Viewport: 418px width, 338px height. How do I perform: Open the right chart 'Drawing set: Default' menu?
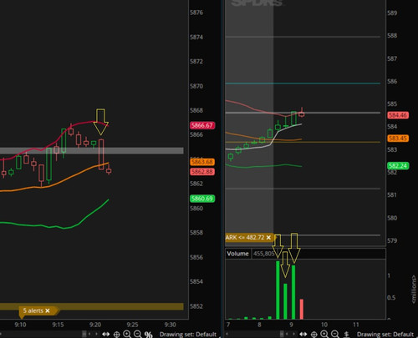coord(385,334)
